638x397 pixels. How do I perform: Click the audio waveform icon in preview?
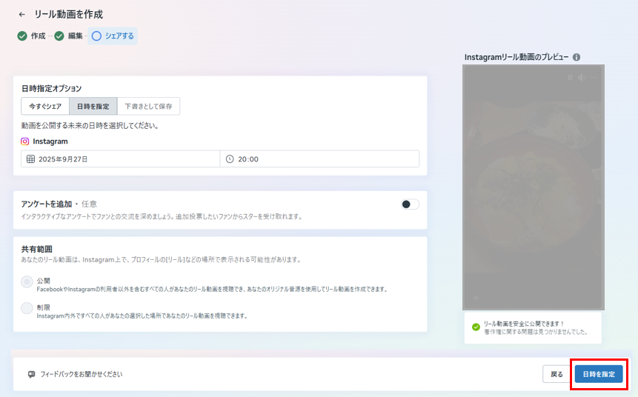pyautogui.click(x=475, y=298)
